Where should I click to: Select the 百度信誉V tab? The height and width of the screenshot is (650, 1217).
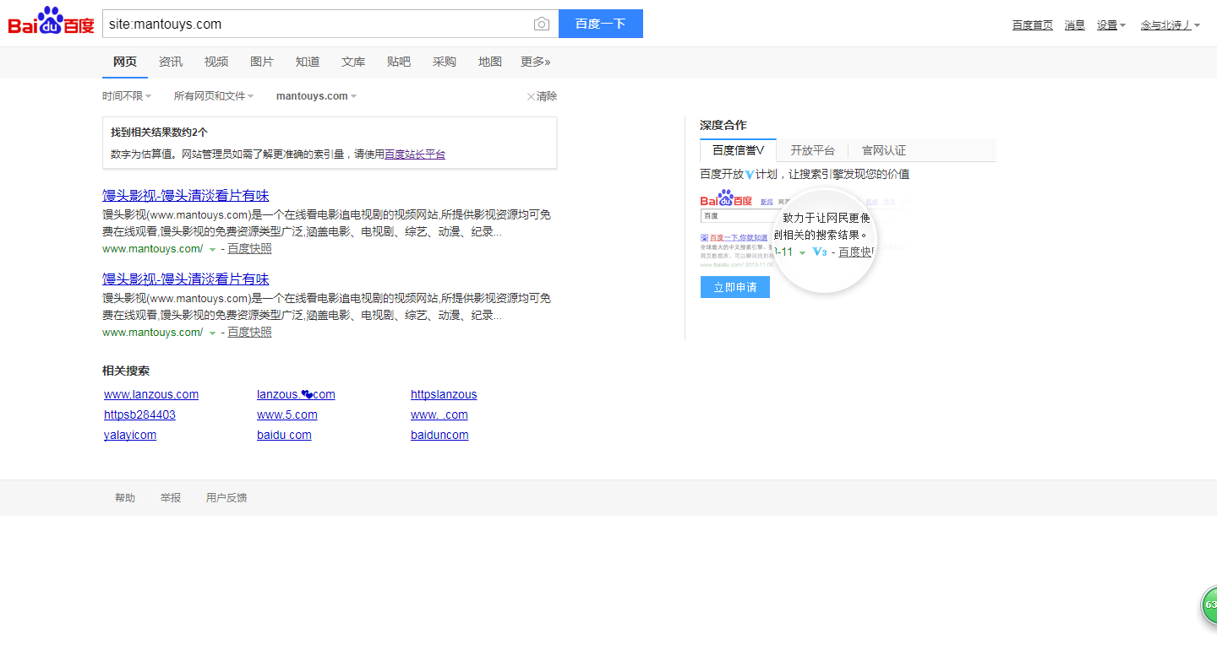pos(738,150)
